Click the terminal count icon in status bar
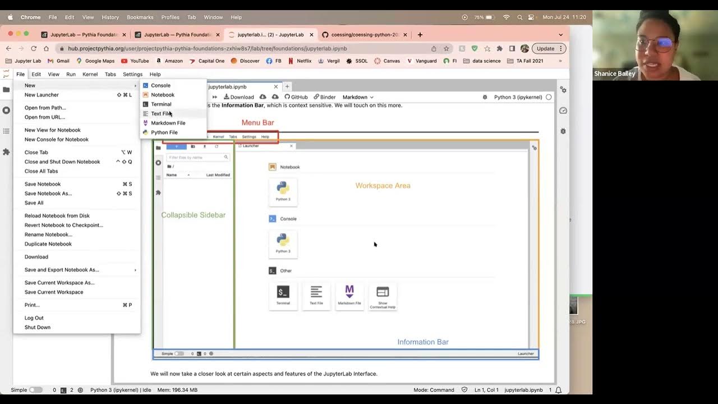The height and width of the screenshot is (404, 718). 63,390
